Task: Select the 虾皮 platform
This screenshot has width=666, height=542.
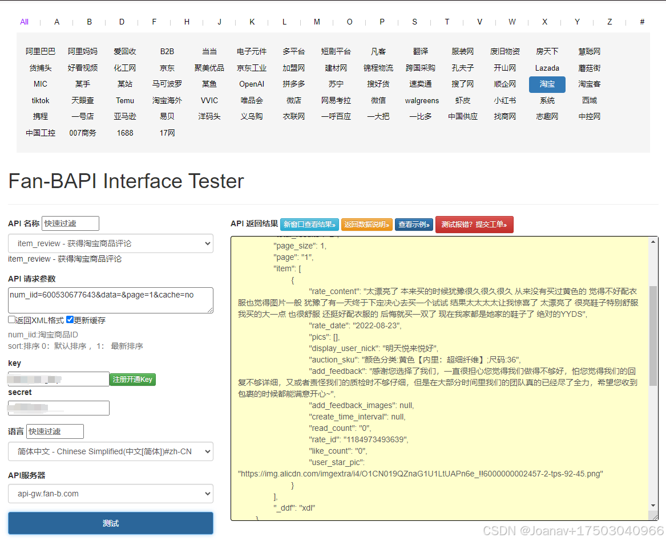Action: coord(462,100)
